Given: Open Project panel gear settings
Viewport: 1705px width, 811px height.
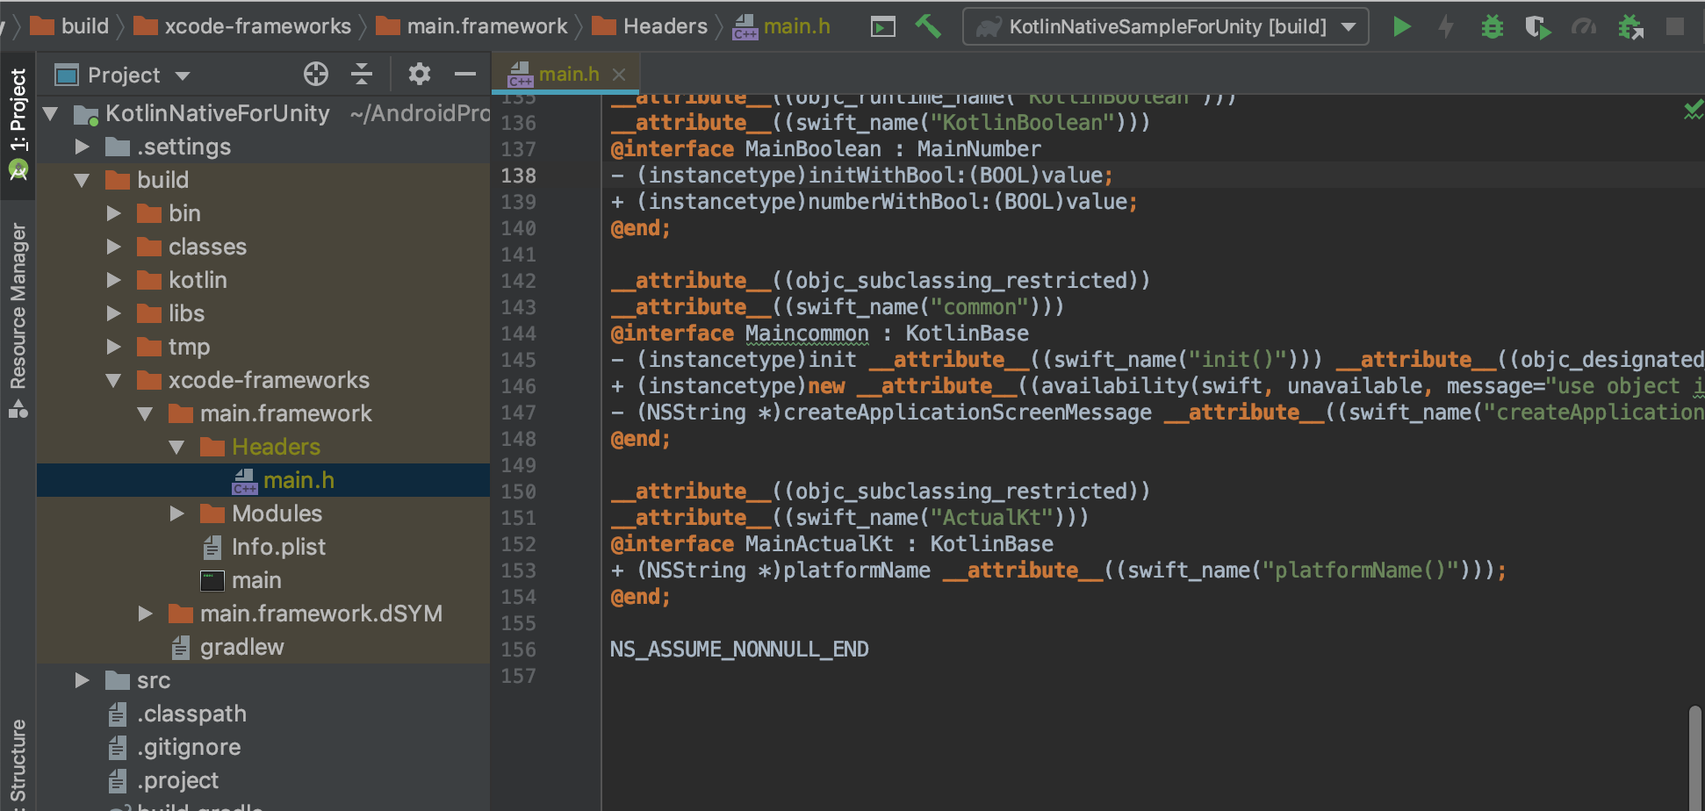Looking at the screenshot, I should pos(420,75).
